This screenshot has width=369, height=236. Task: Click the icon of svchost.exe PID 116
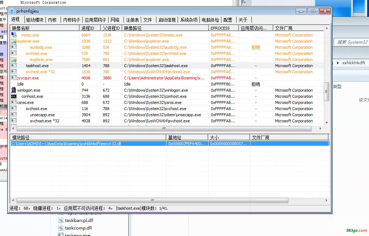(x=14, y=108)
